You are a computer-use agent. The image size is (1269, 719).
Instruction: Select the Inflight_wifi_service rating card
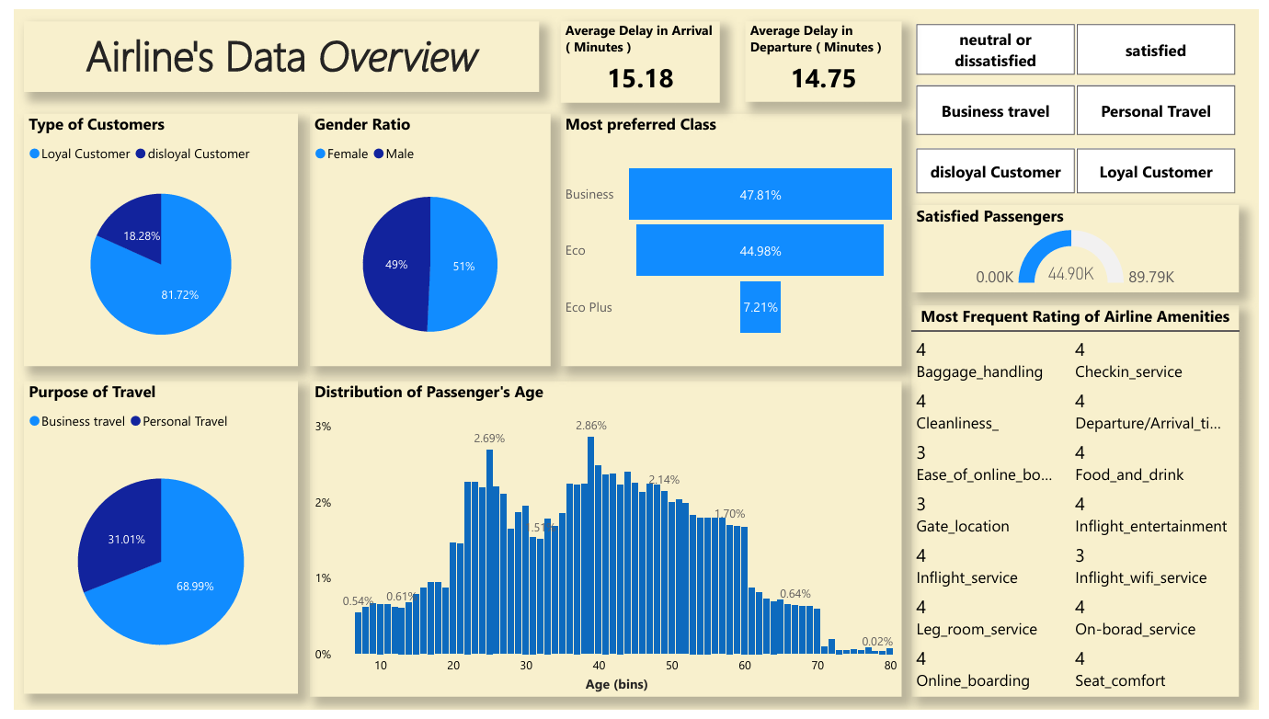(x=1140, y=567)
